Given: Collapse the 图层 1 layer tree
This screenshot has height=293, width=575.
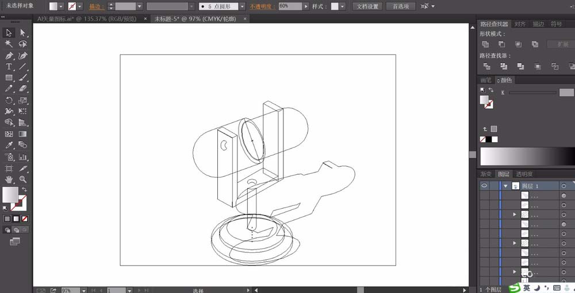Looking at the screenshot, I should 505,186.
